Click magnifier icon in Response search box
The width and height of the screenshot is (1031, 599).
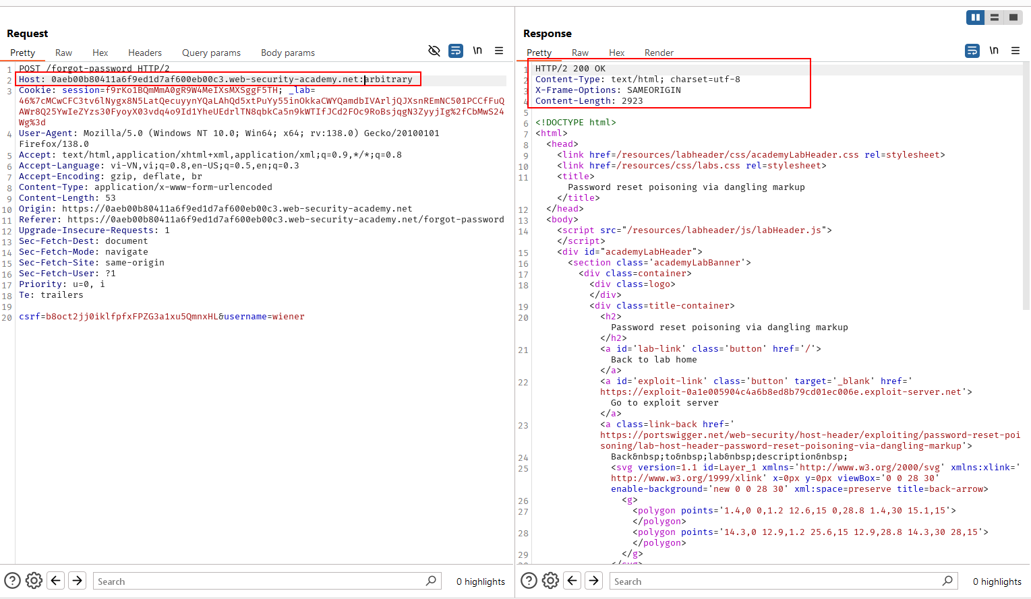coord(947,580)
